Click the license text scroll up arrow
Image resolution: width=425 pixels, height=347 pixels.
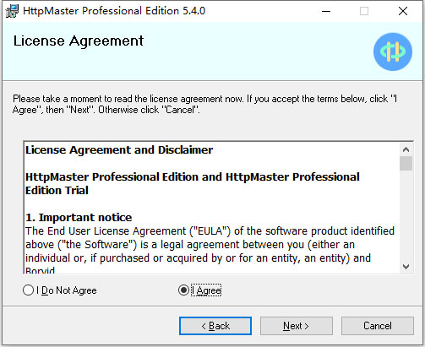pyautogui.click(x=406, y=149)
